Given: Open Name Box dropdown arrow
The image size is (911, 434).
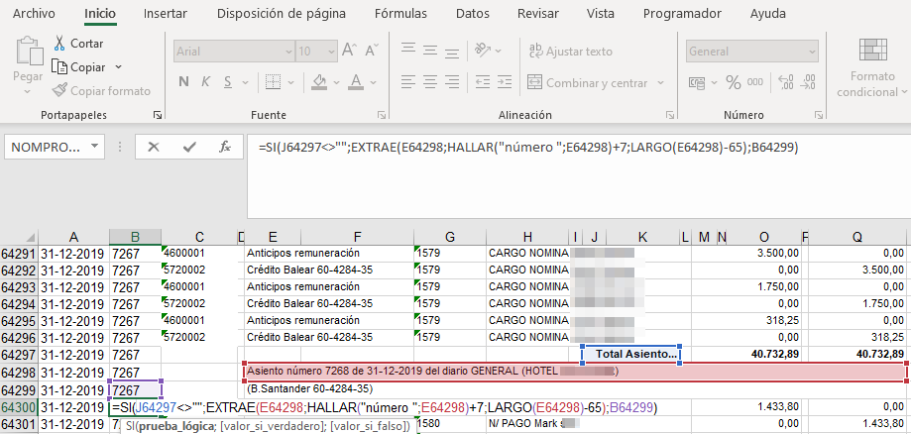Looking at the screenshot, I should point(95,147).
